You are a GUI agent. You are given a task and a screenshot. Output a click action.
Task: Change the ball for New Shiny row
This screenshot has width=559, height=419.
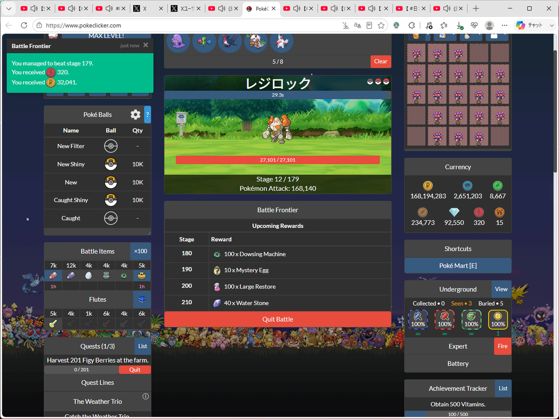coord(111,164)
